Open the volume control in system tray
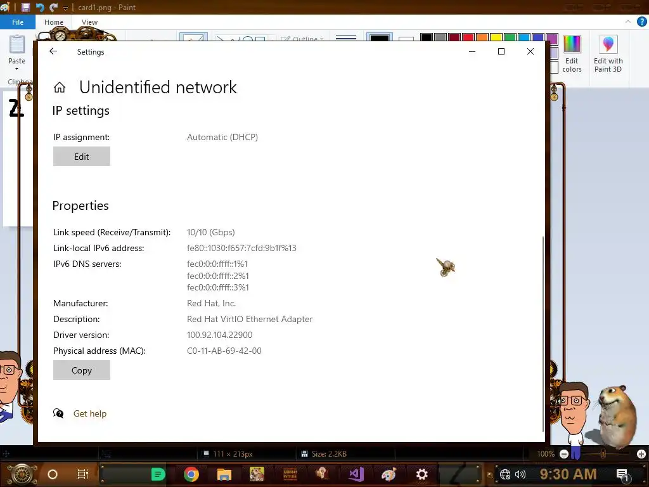This screenshot has width=649, height=487. click(x=520, y=474)
